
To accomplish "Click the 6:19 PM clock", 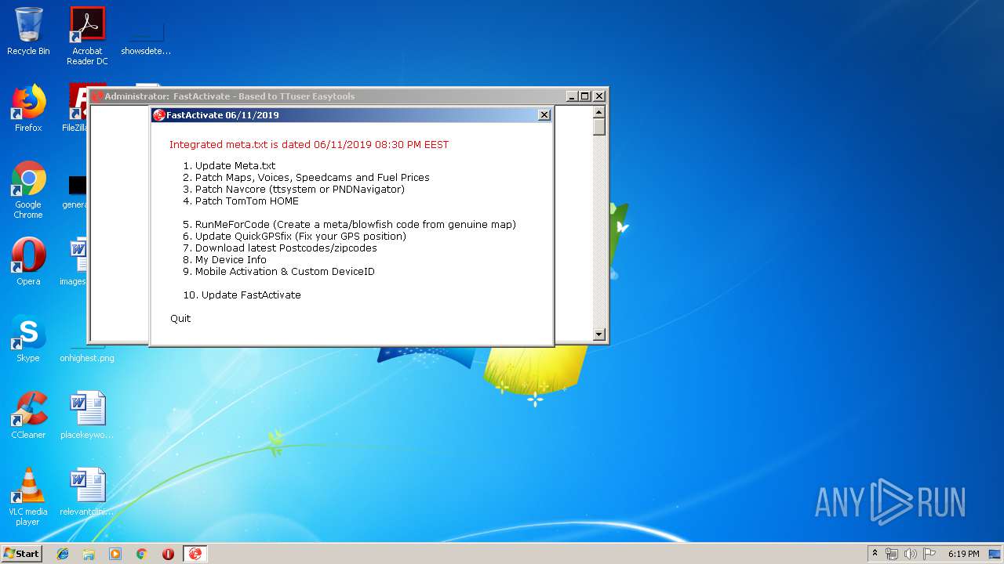I will (963, 554).
